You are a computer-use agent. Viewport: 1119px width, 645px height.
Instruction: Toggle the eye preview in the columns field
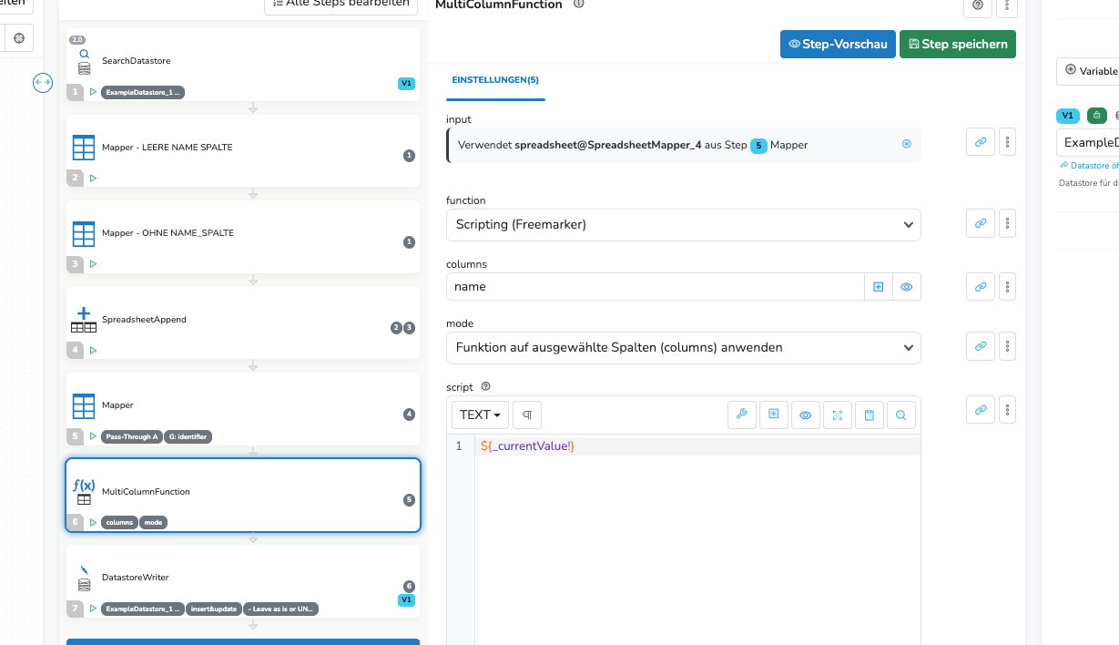906,287
